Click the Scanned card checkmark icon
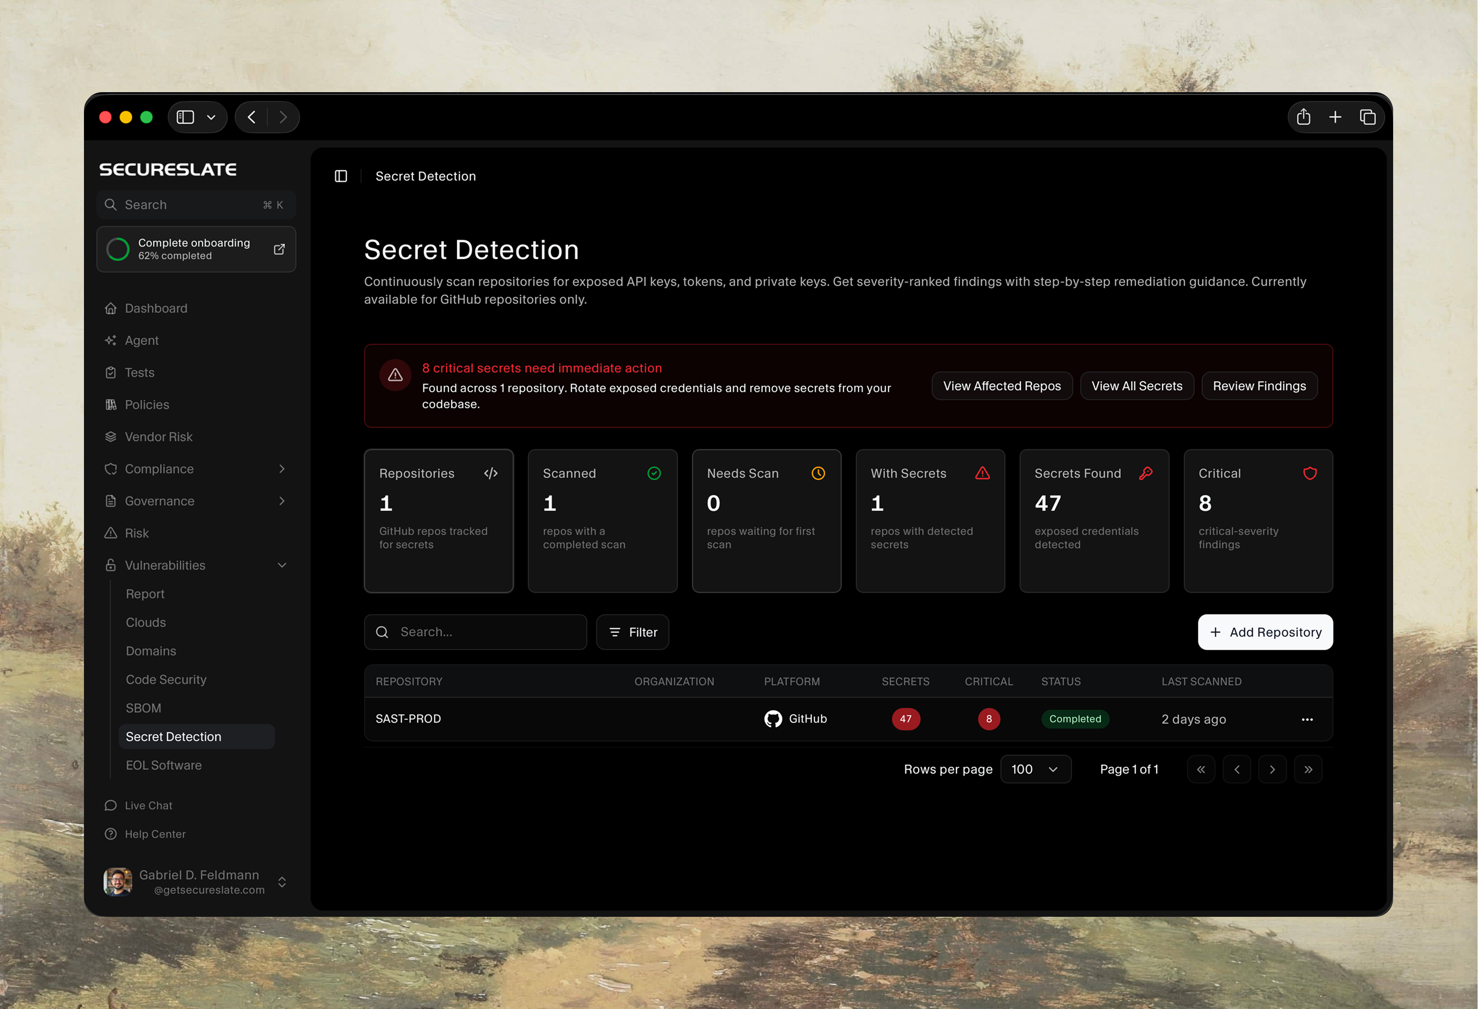Screen dimensions: 1478x1009 coord(654,473)
